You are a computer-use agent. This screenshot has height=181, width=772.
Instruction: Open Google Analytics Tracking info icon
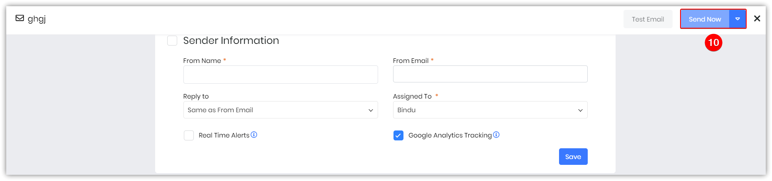click(496, 135)
